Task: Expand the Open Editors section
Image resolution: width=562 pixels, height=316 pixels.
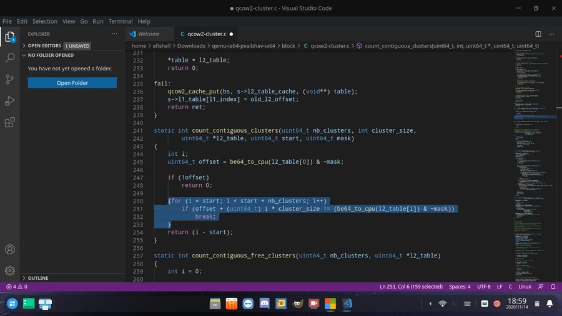Action: point(44,45)
